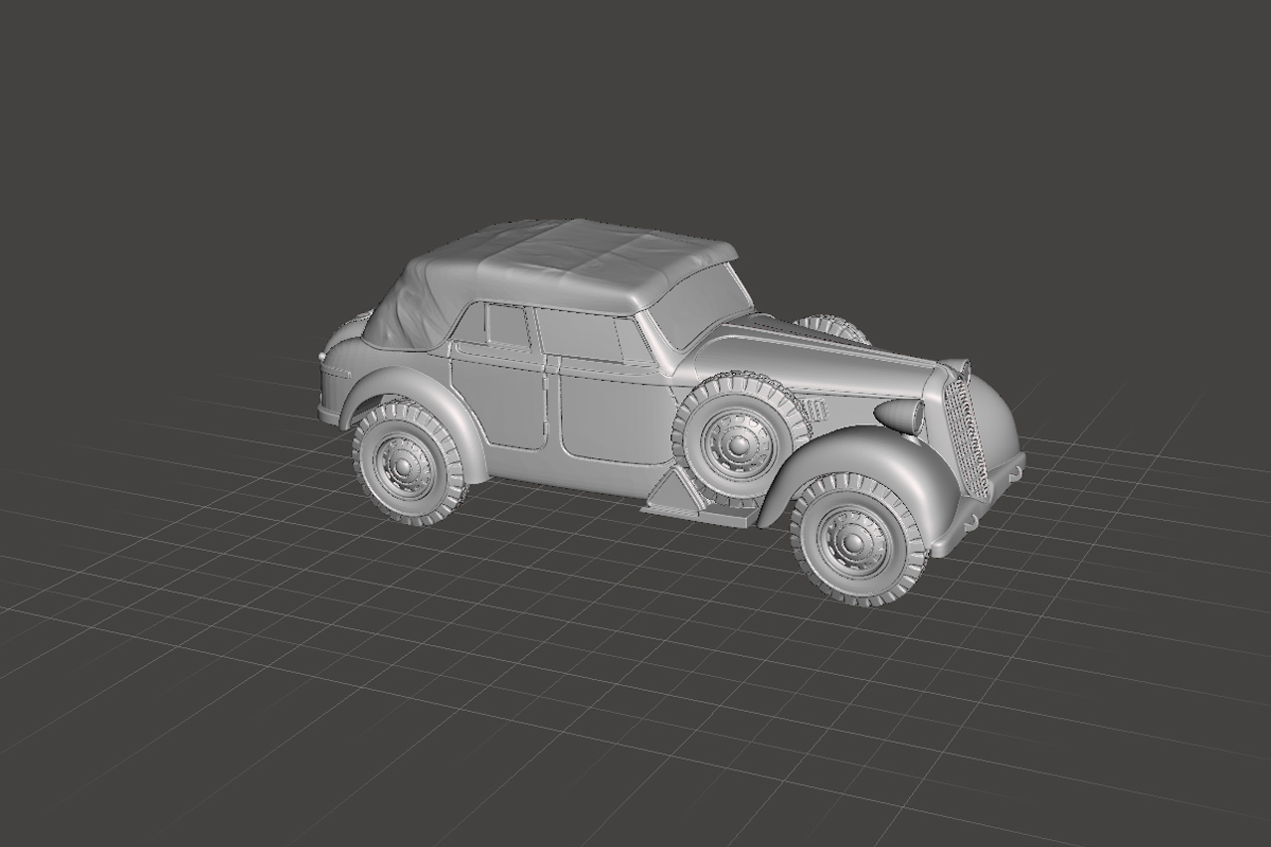Screen dimensions: 1271x847
Task: Select the hood side vent louvers
Action: click(x=817, y=410)
